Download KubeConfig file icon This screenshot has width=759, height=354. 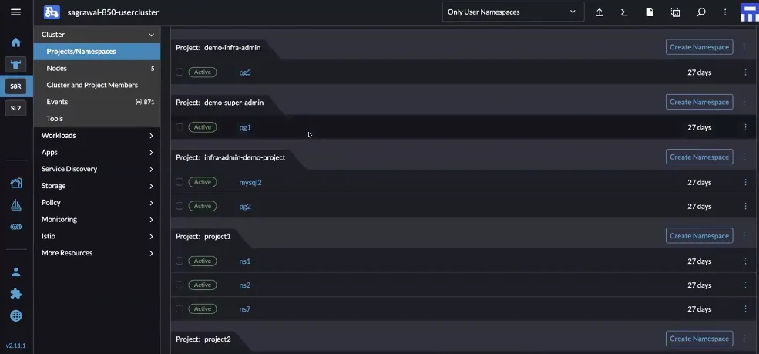650,12
